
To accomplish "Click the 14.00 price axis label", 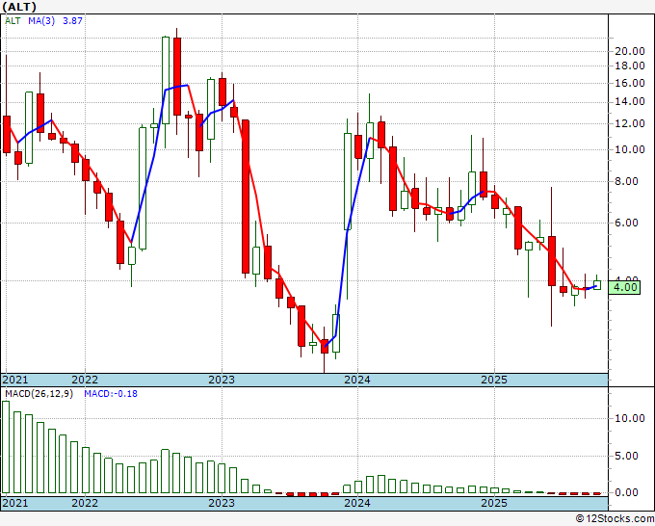I will click(630, 101).
